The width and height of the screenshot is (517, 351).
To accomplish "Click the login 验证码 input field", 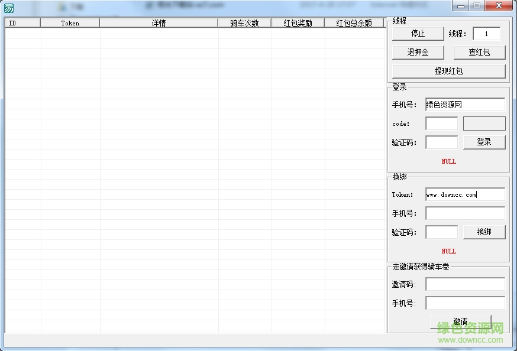I will coord(441,142).
